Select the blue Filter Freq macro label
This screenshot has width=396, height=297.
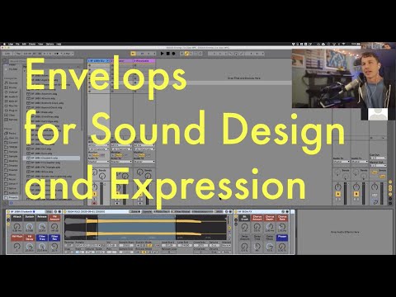42,238
